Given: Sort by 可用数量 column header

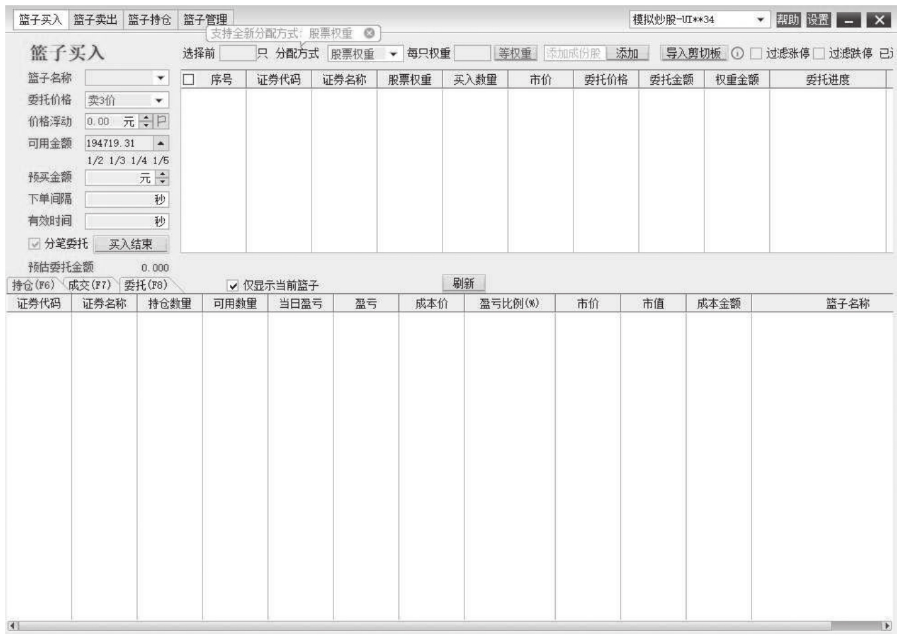Looking at the screenshot, I should point(235,303).
